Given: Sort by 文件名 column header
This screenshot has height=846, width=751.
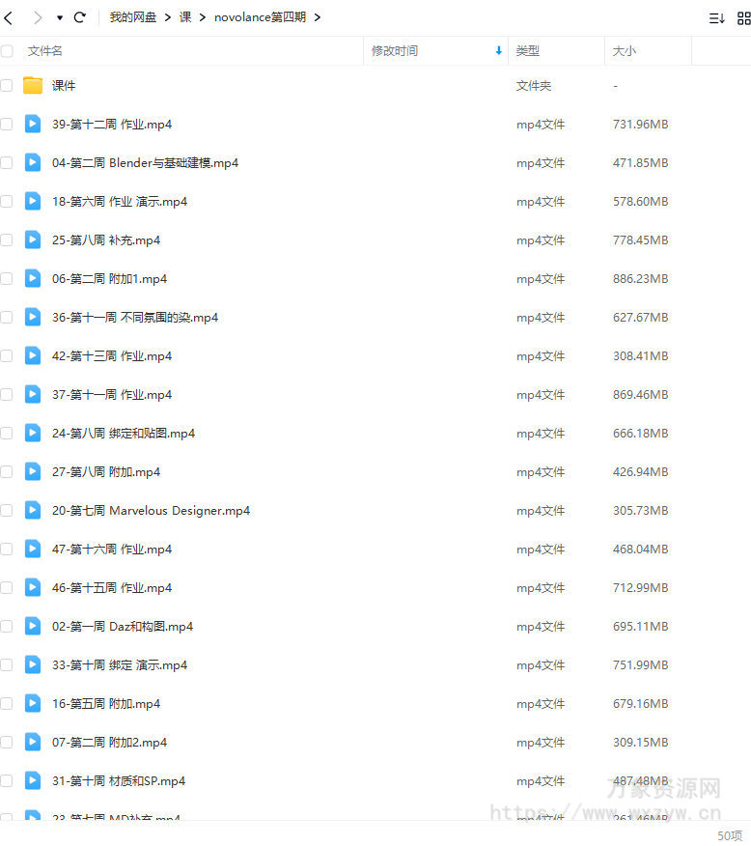Looking at the screenshot, I should point(45,51).
